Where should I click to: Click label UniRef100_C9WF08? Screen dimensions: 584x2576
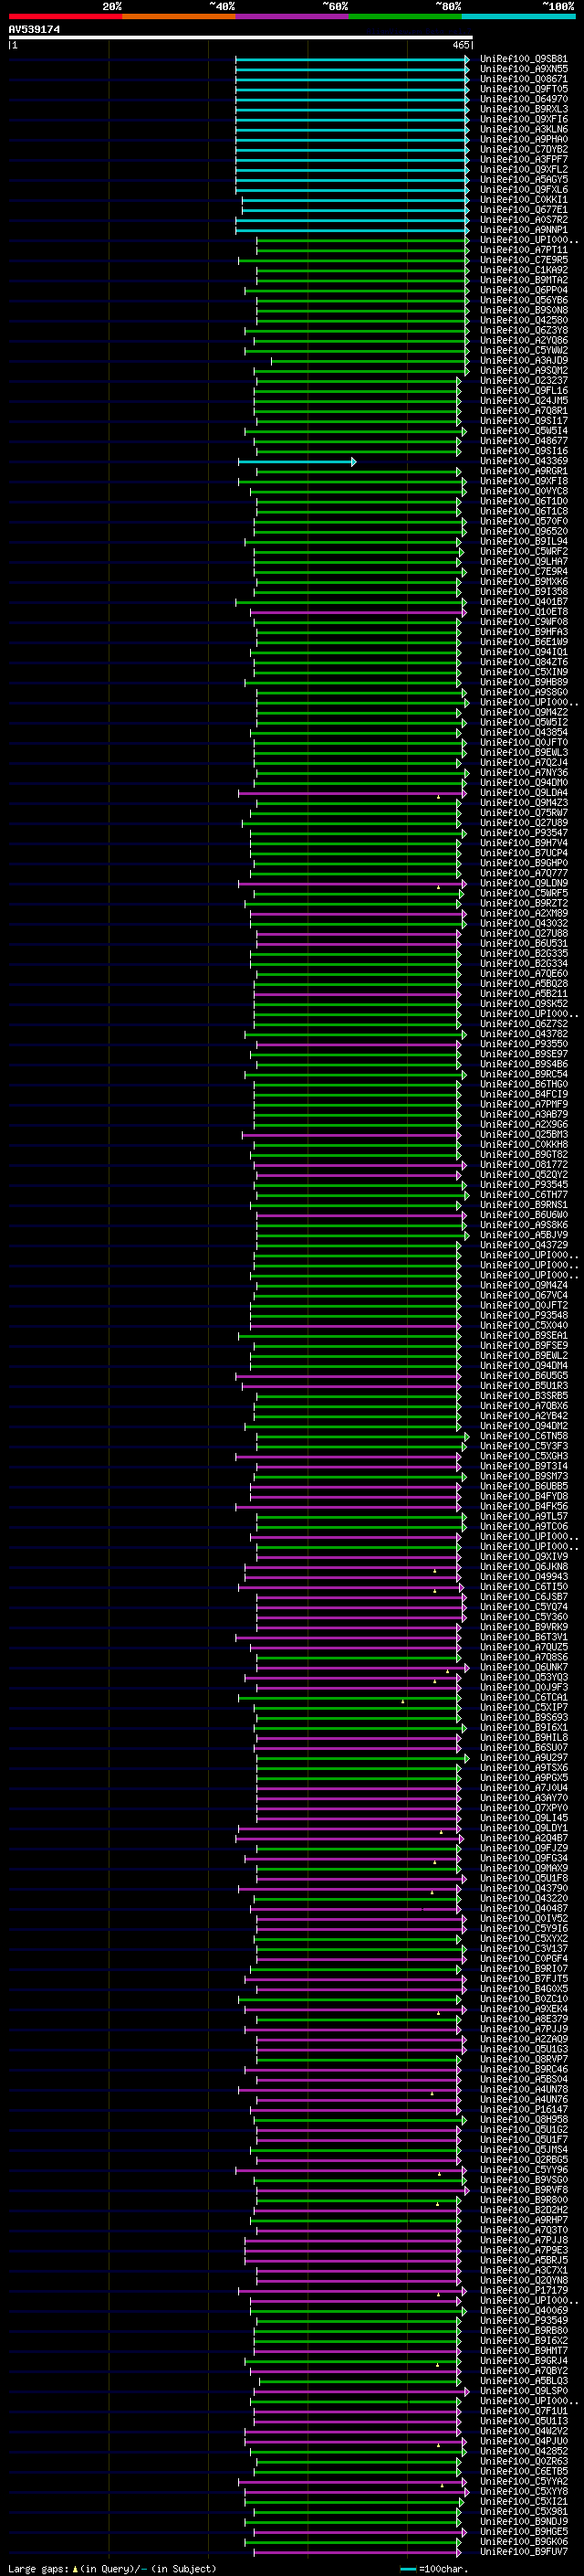[x=524, y=622]
